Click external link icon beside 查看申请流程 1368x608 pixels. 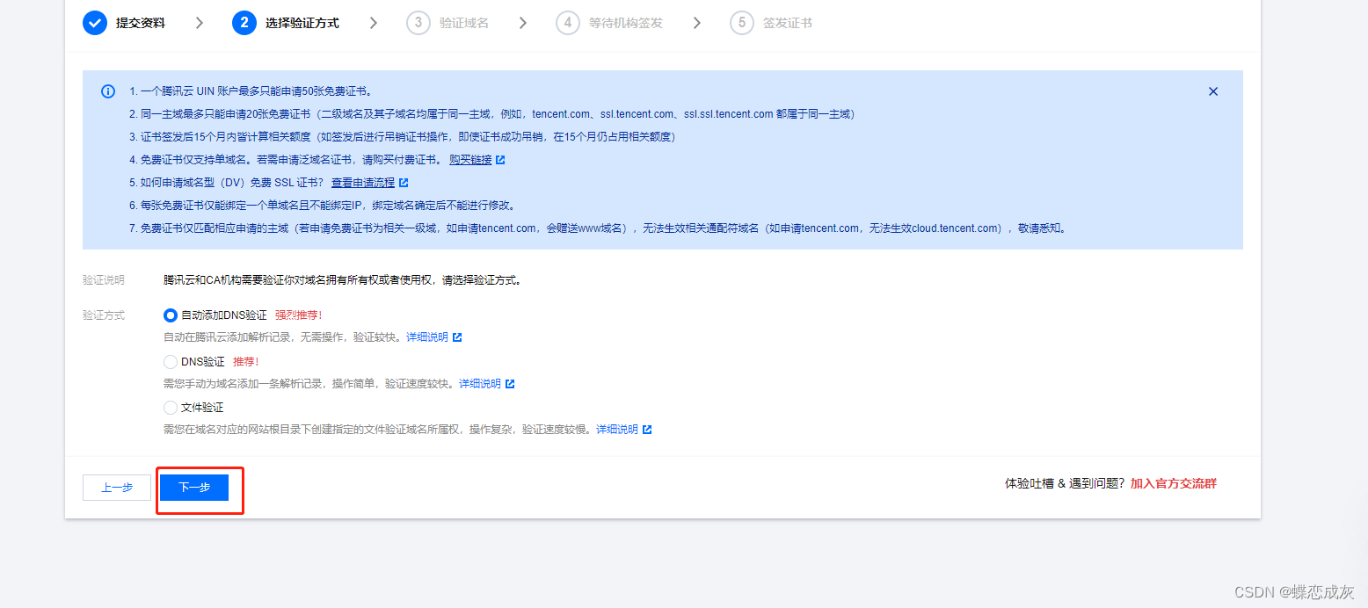coord(404,183)
